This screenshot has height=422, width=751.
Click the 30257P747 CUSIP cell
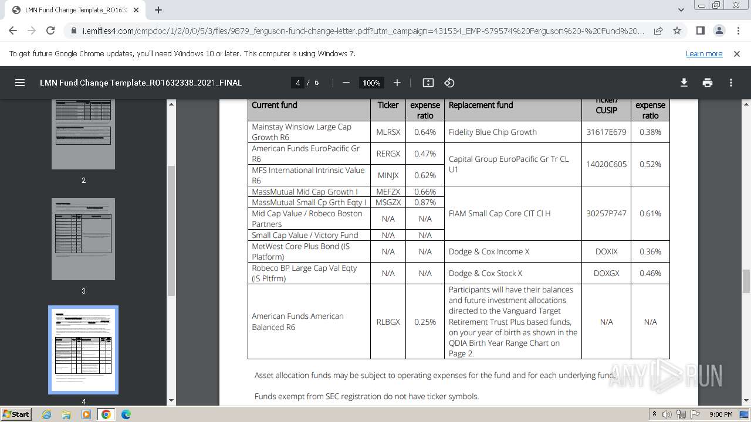[x=606, y=213]
